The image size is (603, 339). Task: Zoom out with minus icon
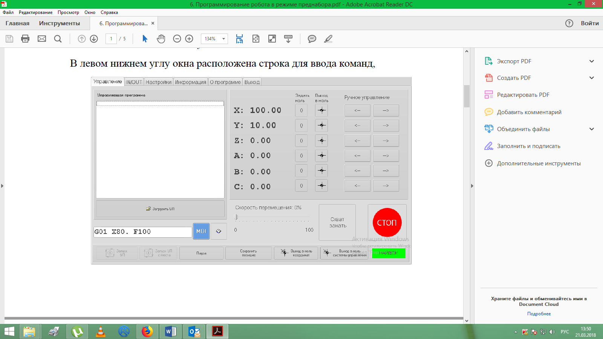click(177, 39)
